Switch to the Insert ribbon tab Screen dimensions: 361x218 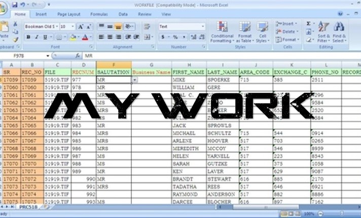point(41,14)
